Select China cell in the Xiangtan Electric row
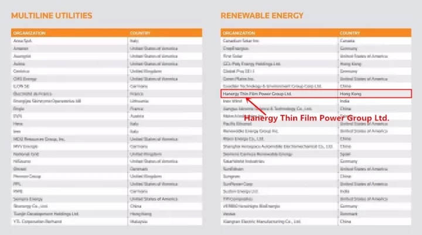This screenshot has width=422, height=235. click(x=375, y=222)
